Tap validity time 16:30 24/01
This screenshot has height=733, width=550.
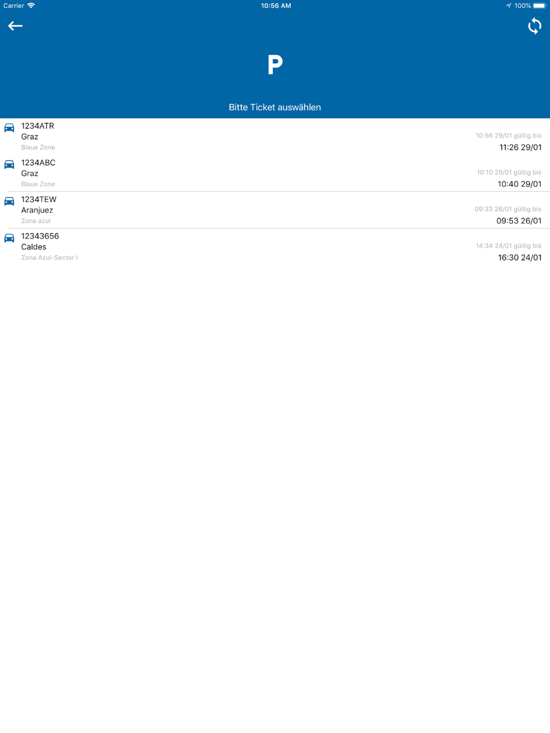520,258
